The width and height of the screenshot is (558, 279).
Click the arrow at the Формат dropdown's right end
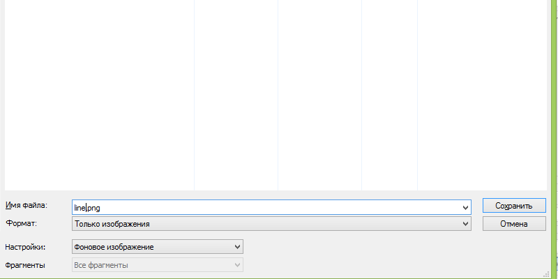[466, 224]
